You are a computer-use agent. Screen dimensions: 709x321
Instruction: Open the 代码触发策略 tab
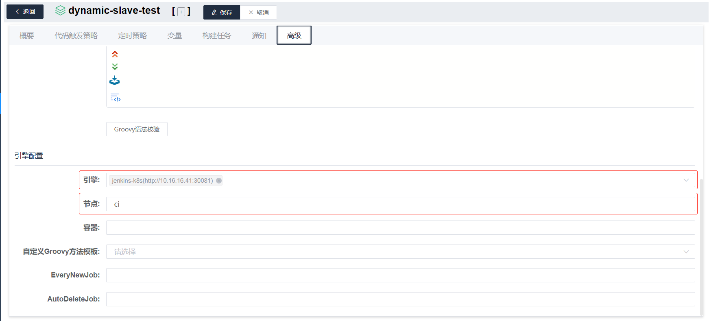point(76,36)
